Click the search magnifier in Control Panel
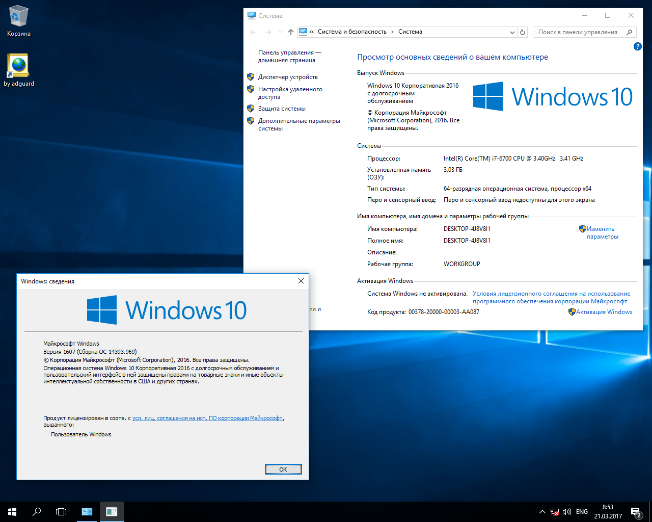This screenshot has height=522, width=652. pos(630,32)
